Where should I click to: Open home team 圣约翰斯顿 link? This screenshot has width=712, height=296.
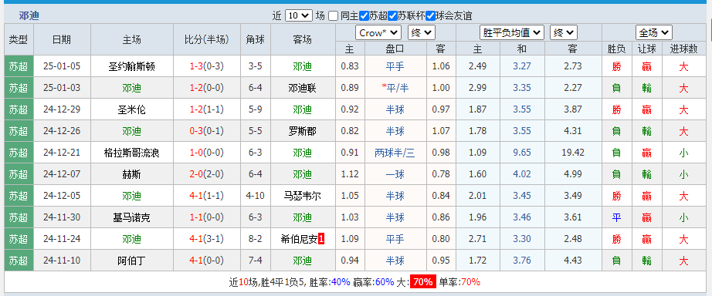pyautogui.click(x=132, y=66)
